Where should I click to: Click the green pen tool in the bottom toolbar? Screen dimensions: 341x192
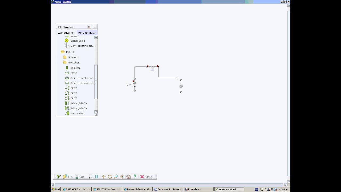pyautogui.click(x=59, y=177)
